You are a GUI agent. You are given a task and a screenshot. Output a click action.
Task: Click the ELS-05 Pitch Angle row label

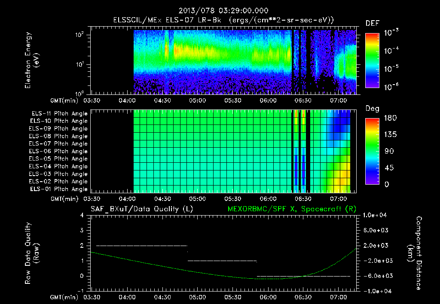click(58, 159)
